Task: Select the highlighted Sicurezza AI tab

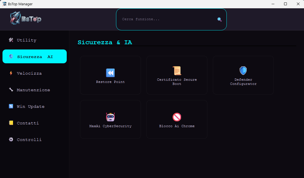Action: (34, 56)
